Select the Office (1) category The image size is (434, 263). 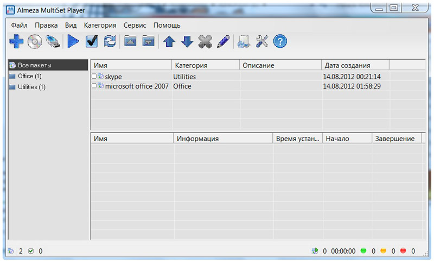tap(30, 76)
